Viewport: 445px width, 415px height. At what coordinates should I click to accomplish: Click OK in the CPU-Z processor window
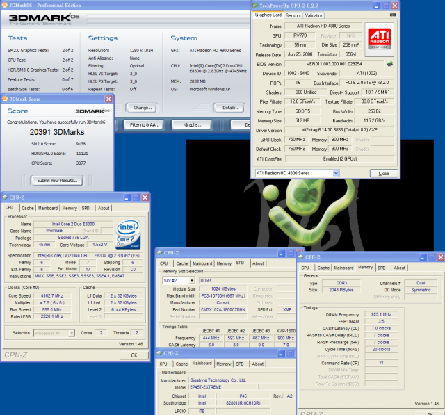(134, 355)
